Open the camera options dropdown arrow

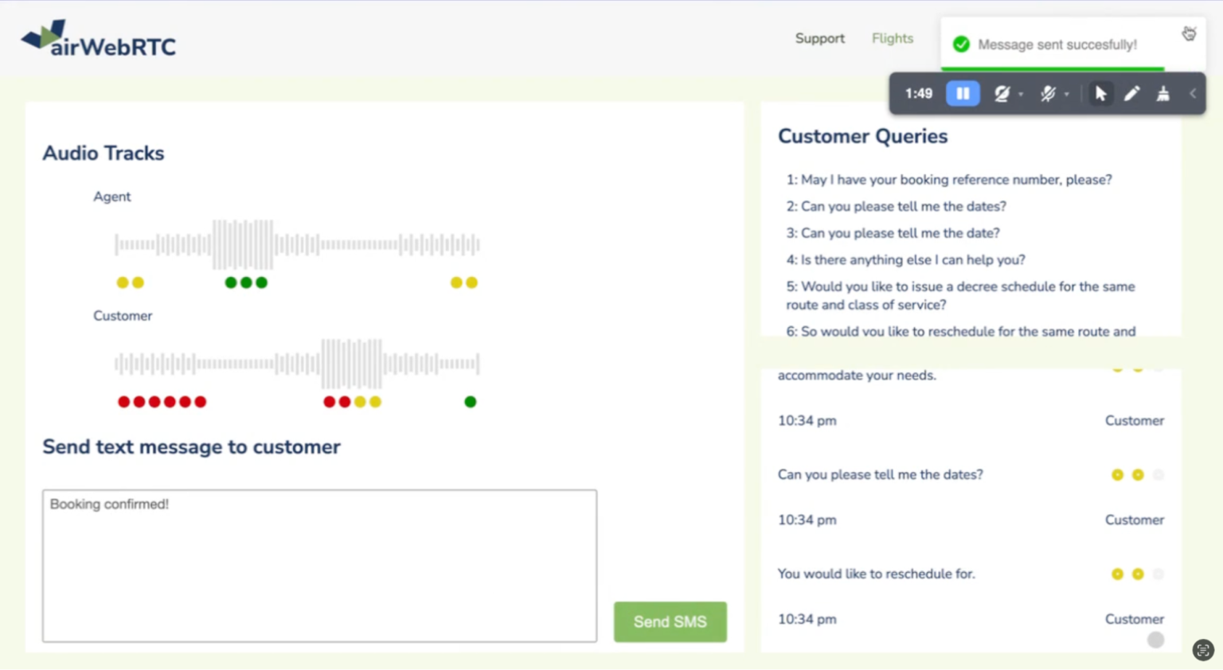(x=1021, y=95)
